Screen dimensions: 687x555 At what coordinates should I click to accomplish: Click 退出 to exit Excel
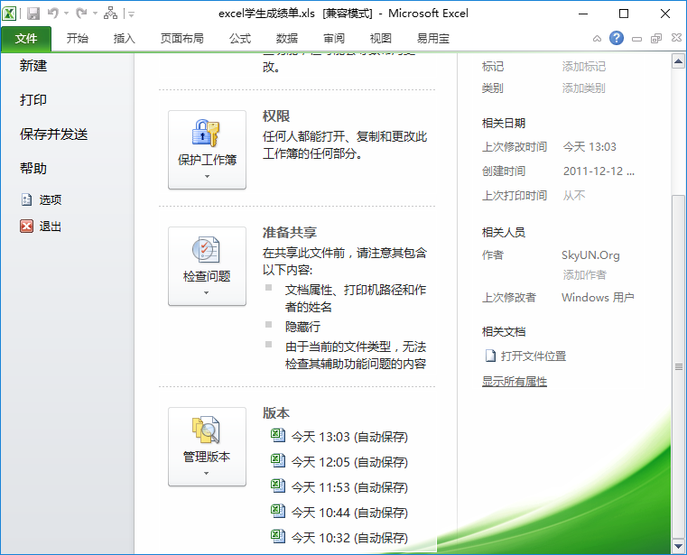[51, 227]
